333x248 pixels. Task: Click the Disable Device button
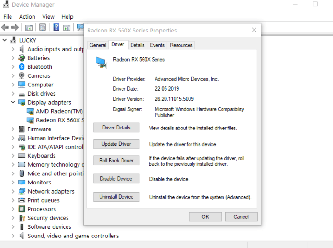(116, 179)
